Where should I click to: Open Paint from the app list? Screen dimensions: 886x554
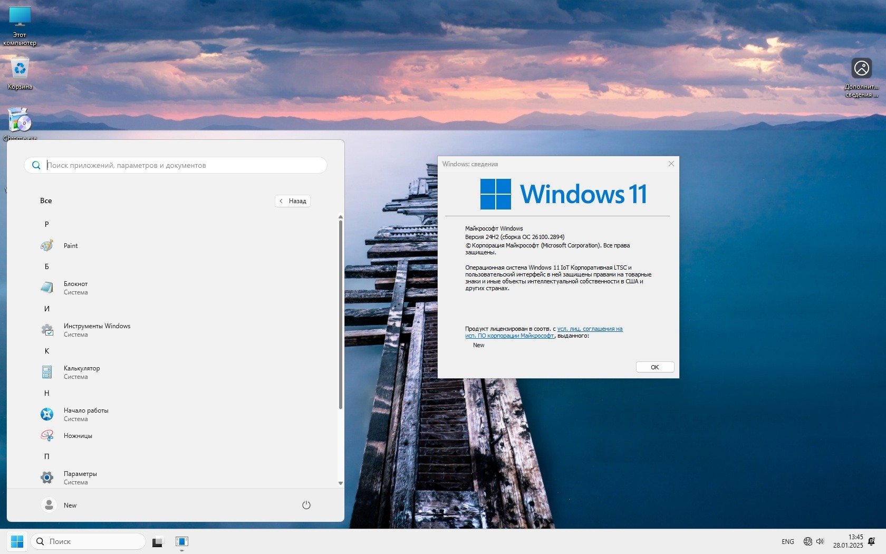(70, 246)
